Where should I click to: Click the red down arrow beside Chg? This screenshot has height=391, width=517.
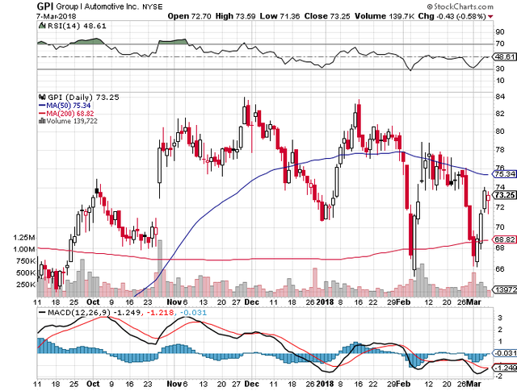coord(491,16)
